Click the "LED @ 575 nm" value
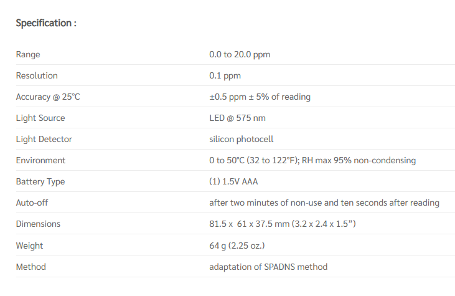This screenshot has width=455, height=296. point(237,118)
